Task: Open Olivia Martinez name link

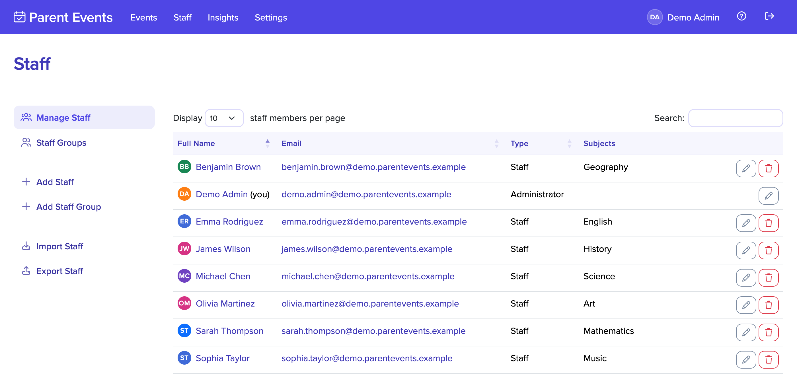Action: click(x=225, y=303)
